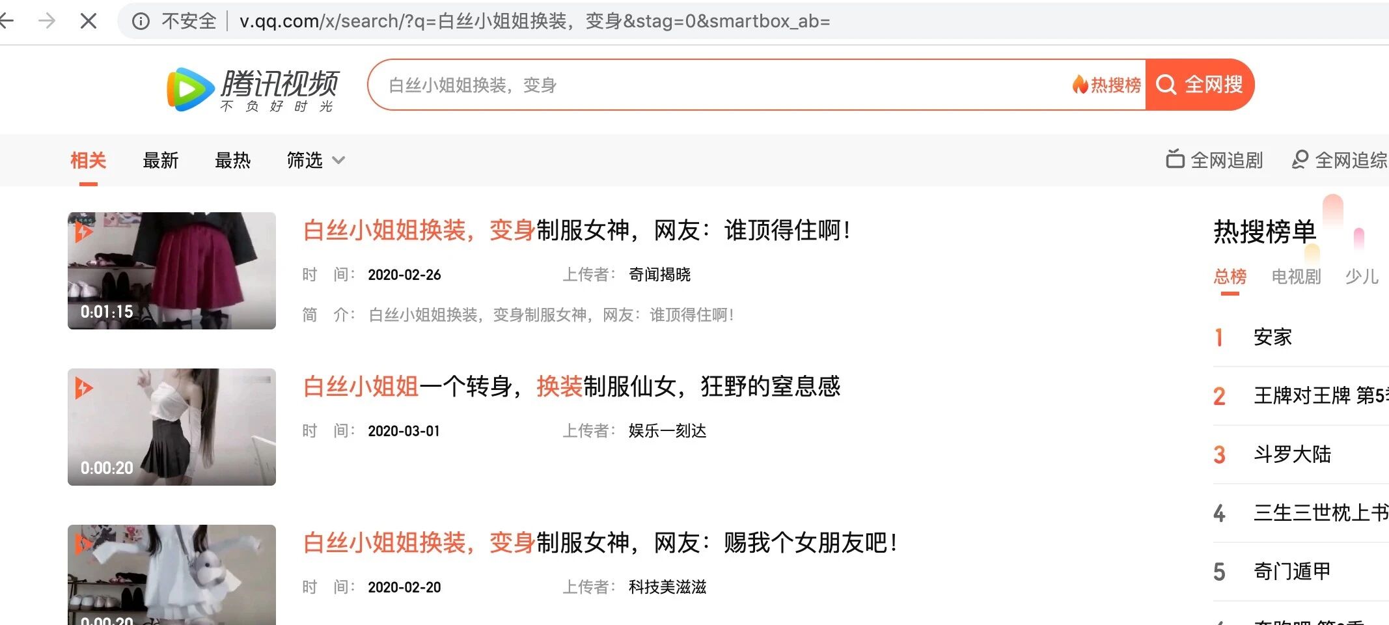Click the 全网搜 search button
The height and width of the screenshot is (625, 1389).
(1200, 85)
